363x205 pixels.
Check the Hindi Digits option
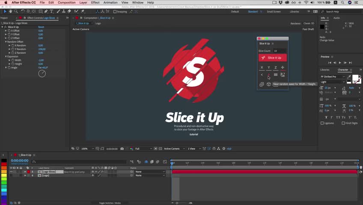point(343,123)
